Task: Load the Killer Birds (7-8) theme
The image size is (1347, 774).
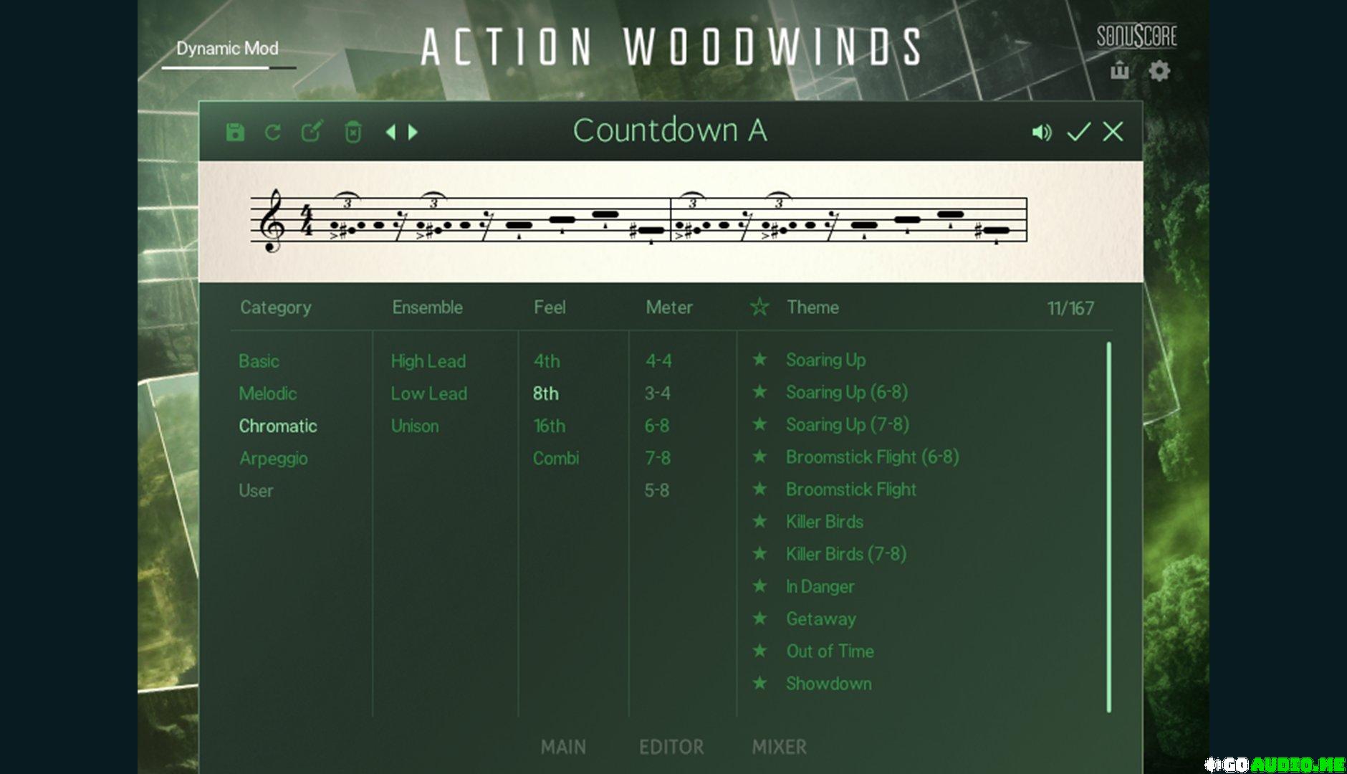Action: [846, 554]
